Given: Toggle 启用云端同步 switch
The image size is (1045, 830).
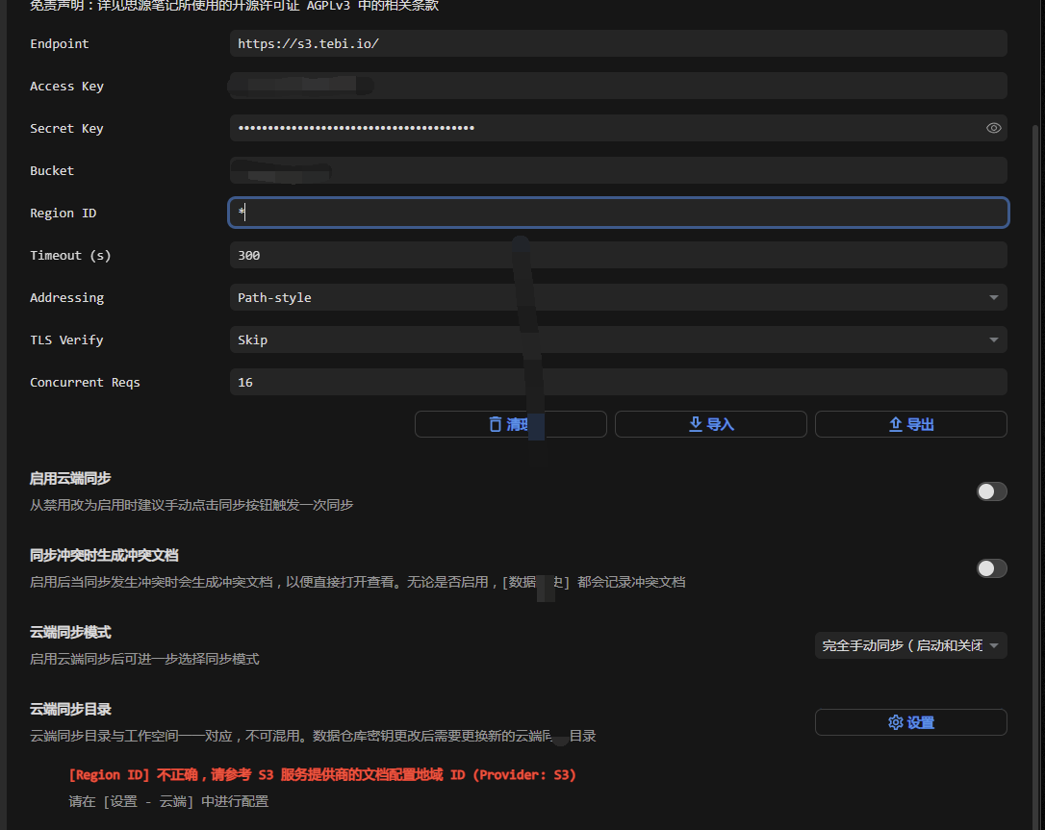Looking at the screenshot, I should pyautogui.click(x=991, y=491).
